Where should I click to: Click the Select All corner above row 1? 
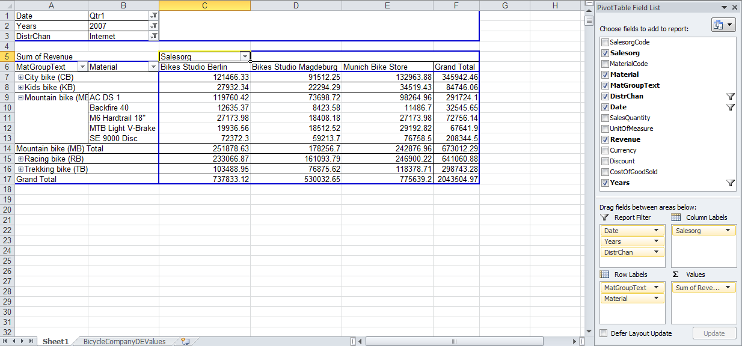7,5
